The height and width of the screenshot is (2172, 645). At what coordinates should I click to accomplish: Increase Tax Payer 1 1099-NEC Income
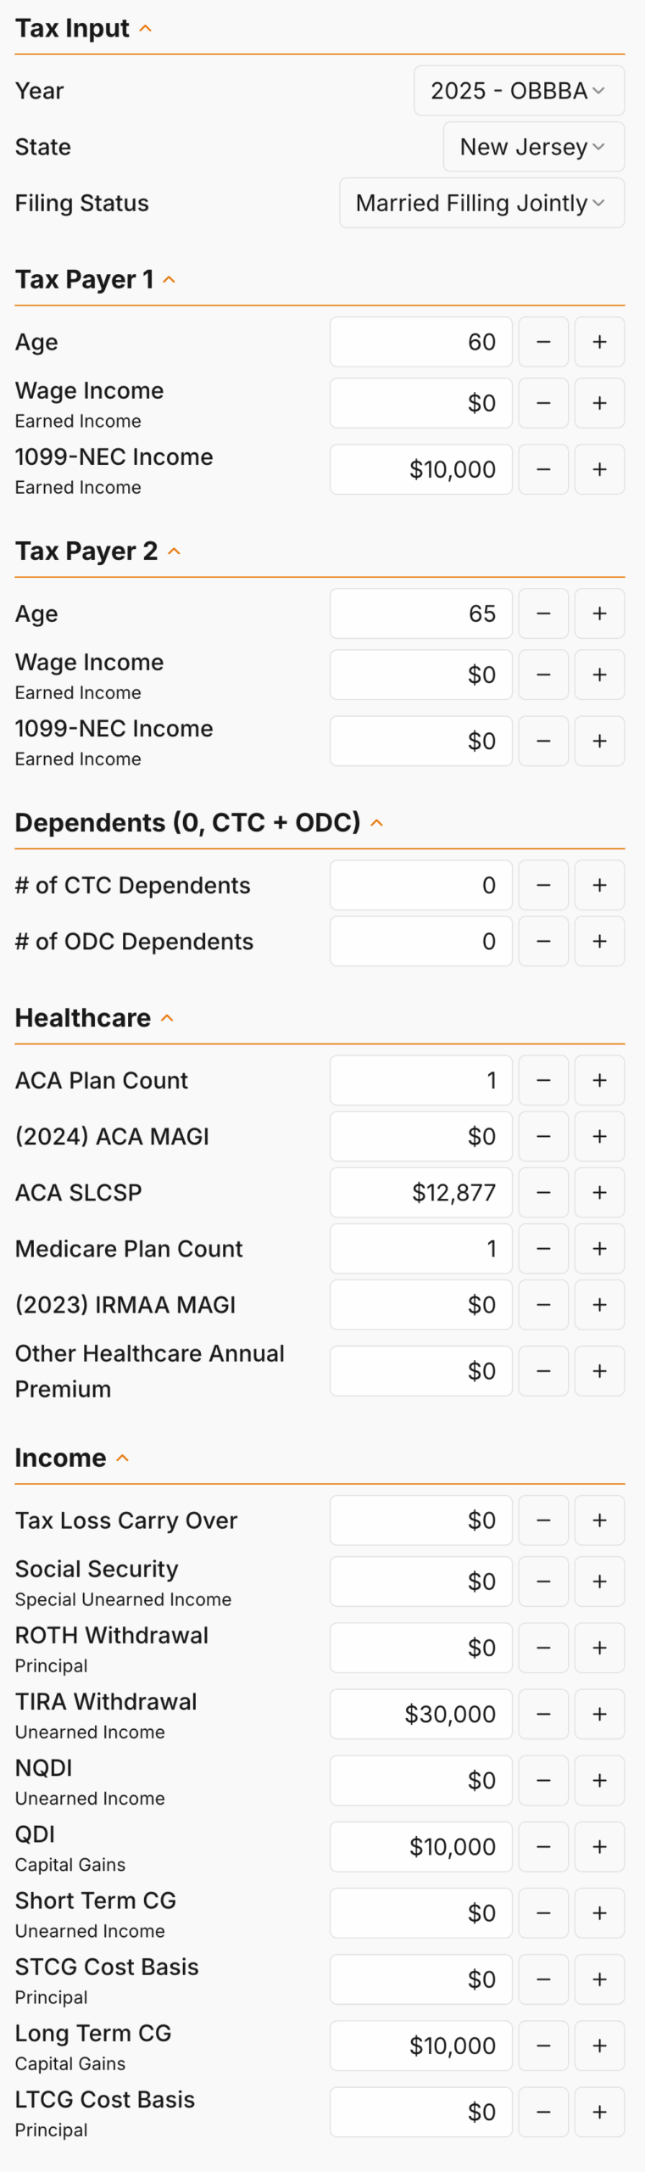[599, 469]
